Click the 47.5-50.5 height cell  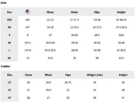click(x=121, y=27)
